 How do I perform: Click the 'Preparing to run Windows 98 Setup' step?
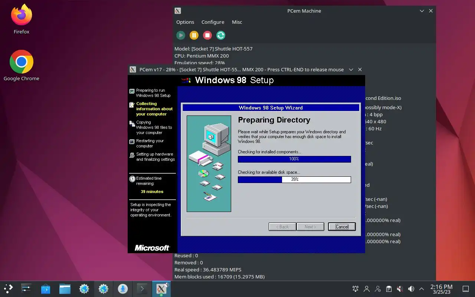153,93
